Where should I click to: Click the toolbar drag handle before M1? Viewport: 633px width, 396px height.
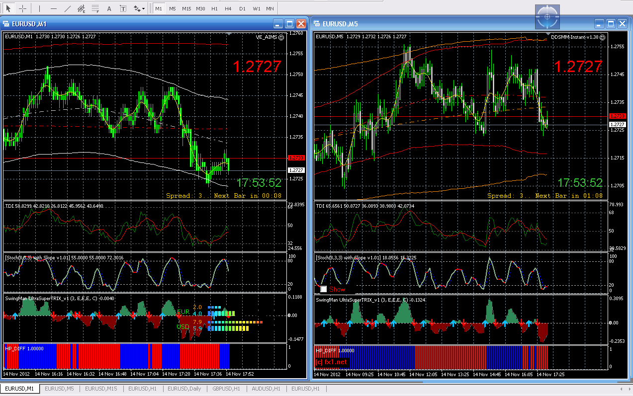coord(150,8)
